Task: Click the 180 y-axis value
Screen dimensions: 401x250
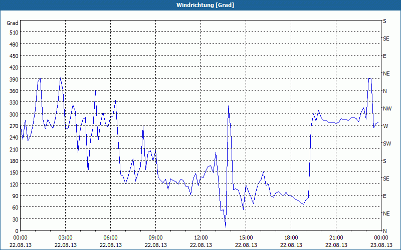Action: (14, 161)
